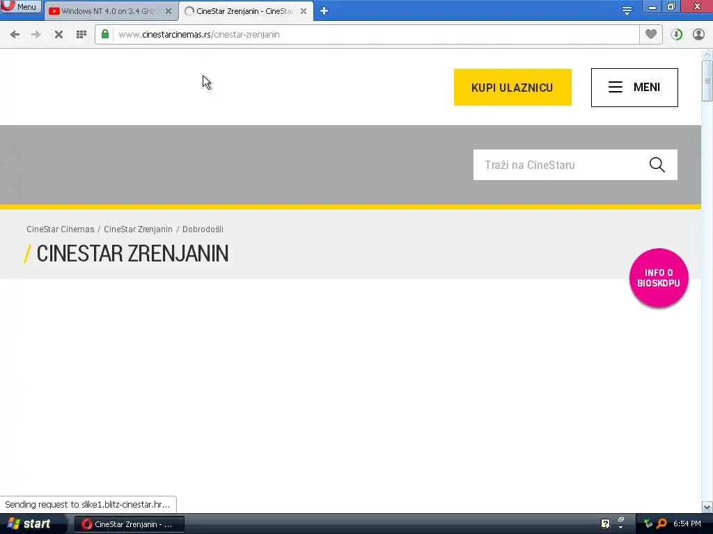Open the MENI hamburger menu
713x534 pixels.
pyautogui.click(x=634, y=87)
